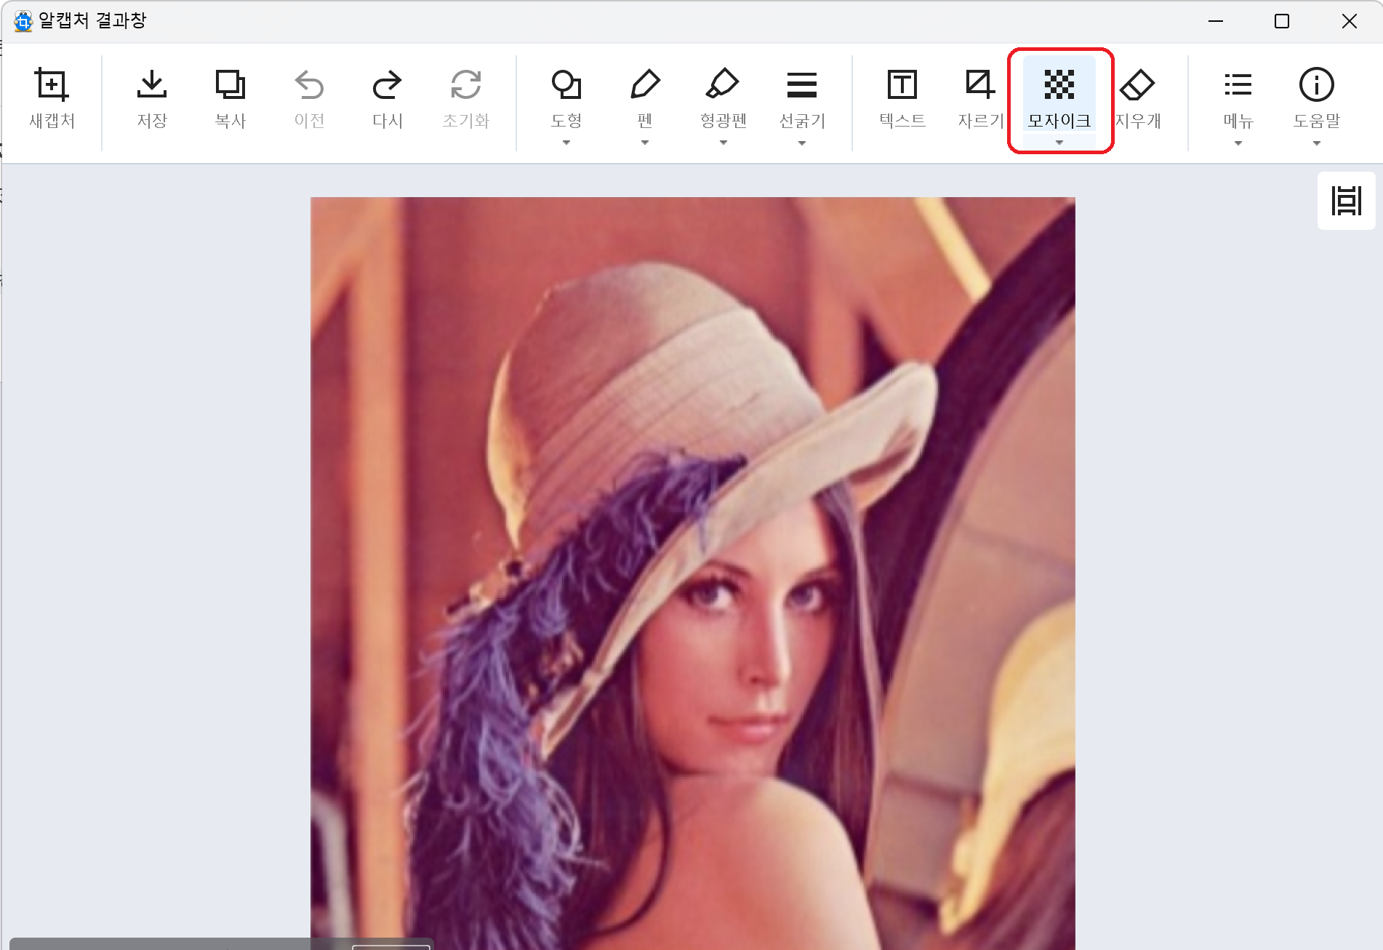Expand the 형광펜 dropdown arrow
The width and height of the screenshot is (1383, 950).
tap(723, 143)
